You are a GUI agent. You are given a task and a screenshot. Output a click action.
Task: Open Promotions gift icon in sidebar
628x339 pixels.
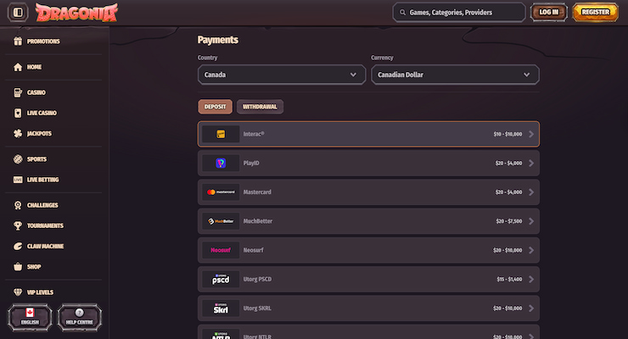pyautogui.click(x=18, y=41)
